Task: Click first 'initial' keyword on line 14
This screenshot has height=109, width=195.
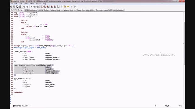Action: (x=24, y=21)
